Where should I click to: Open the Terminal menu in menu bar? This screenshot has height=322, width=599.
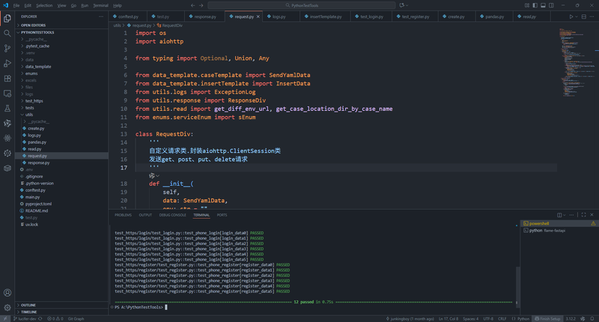tap(100, 5)
